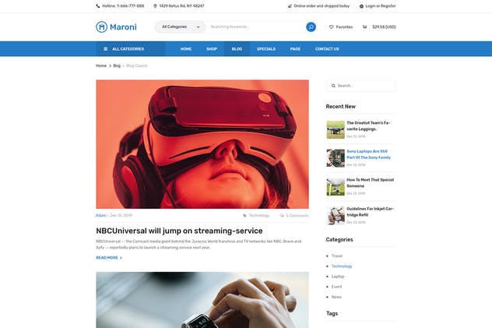This screenshot has width=492, height=328.
Task: Select the Shop menu item
Action: click(x=211, y=48)
